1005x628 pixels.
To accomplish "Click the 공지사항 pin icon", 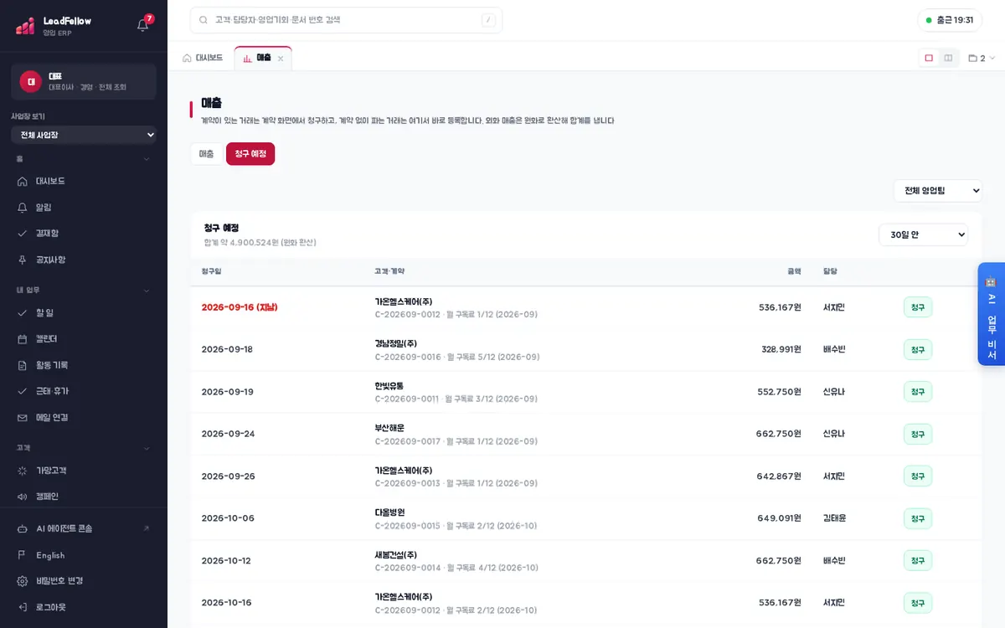I will click(23, 260).
